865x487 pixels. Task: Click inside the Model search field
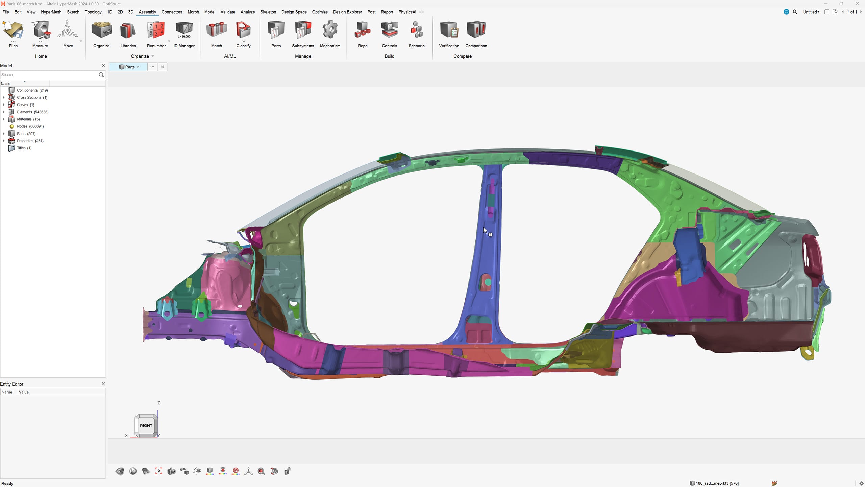(49, 74)
